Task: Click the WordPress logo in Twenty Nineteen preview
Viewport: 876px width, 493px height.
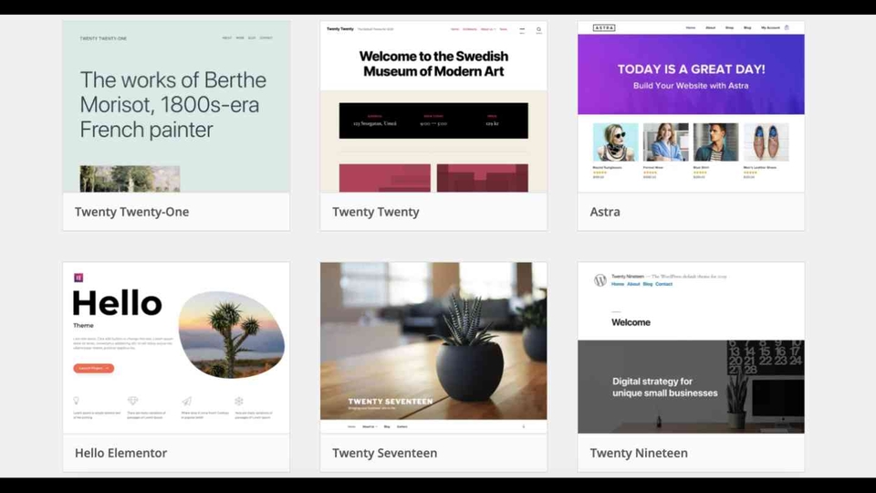Action: 600,280
